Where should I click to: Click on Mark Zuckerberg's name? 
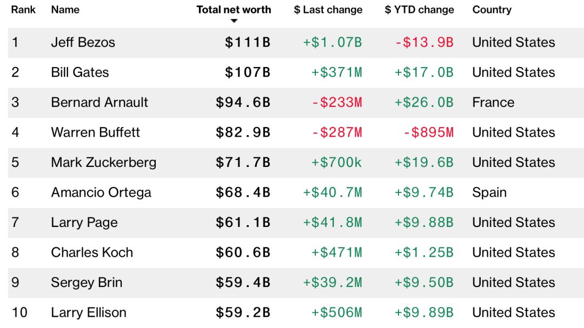tap(103, 163)
